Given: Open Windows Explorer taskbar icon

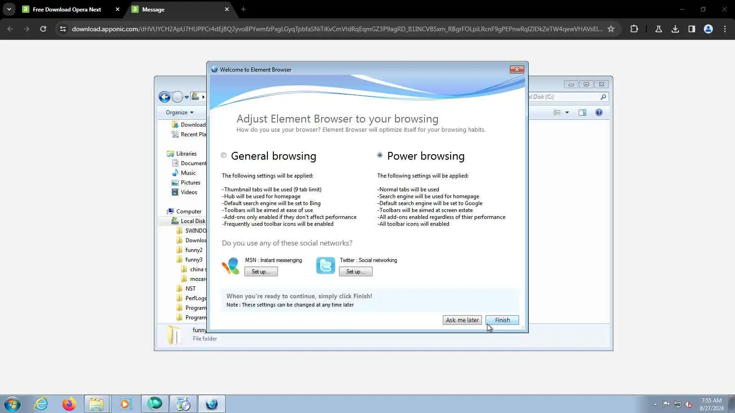Looking at the screenshot, I should [96, 404].
